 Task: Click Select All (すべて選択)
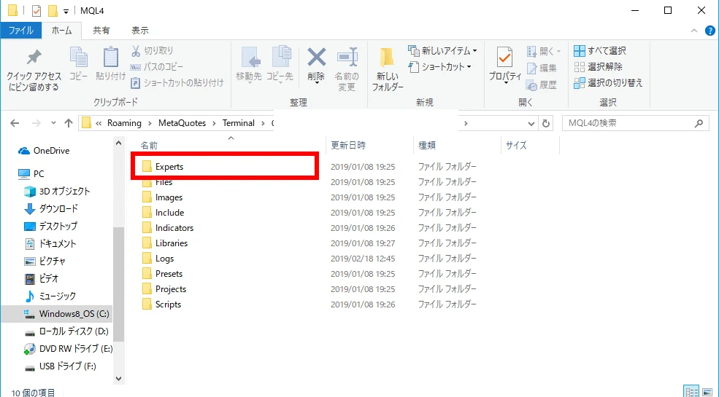[x=600, y=51]
